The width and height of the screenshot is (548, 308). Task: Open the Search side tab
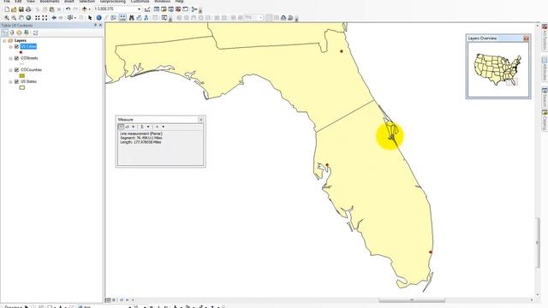click(x=545, y=97)
